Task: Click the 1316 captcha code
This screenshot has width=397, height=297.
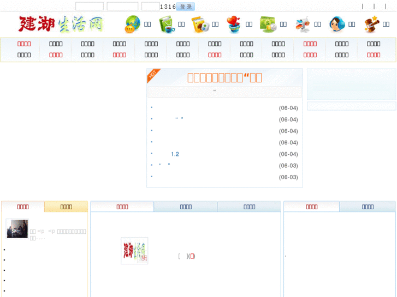Action: tap(168, 7)
